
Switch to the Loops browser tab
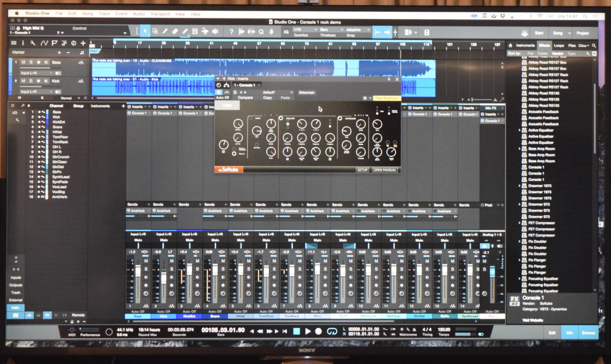coord(559,46)
